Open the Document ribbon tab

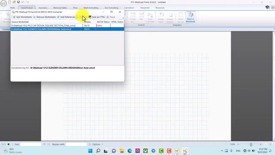point(145,8)
